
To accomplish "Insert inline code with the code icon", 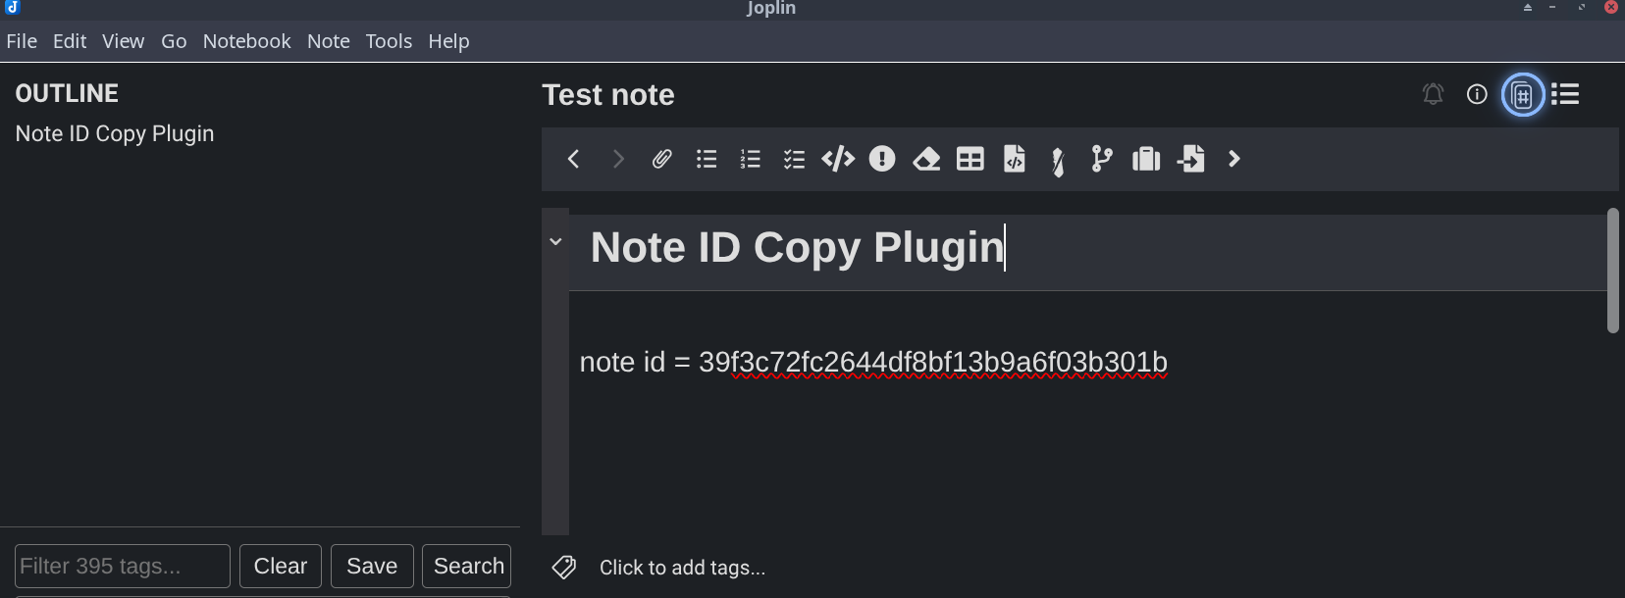I will 838,159.
